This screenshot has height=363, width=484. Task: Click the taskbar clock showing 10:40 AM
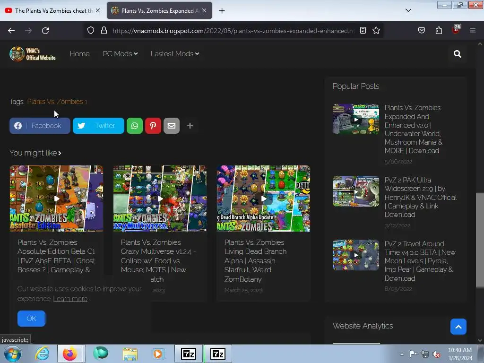[x=460, y=354]
